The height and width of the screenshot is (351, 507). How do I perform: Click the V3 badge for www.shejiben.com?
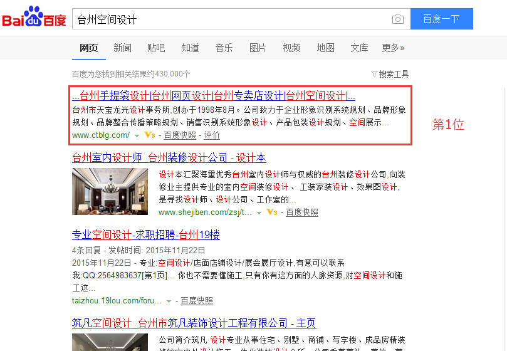271,212
